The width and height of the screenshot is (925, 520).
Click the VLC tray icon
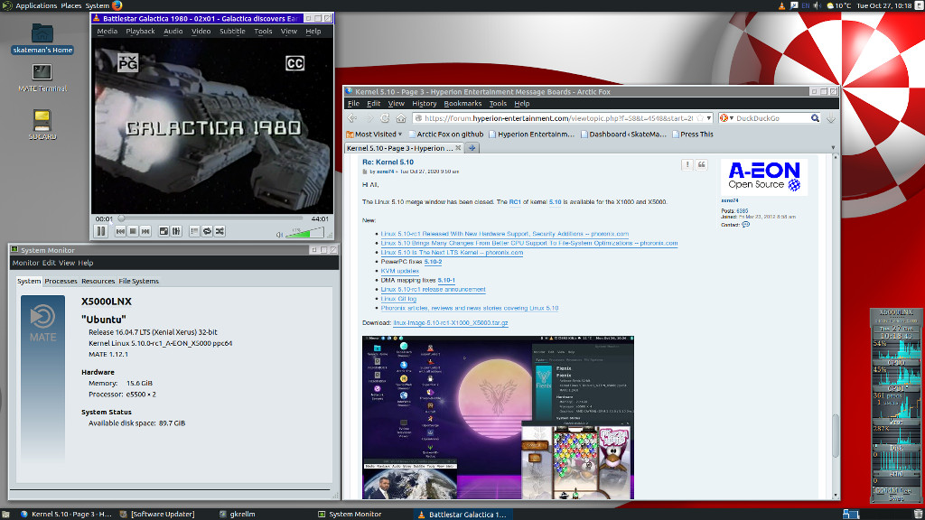782,5
